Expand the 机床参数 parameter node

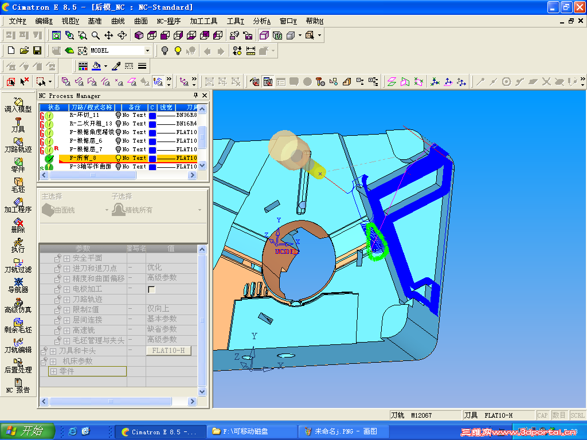point(53,362)
